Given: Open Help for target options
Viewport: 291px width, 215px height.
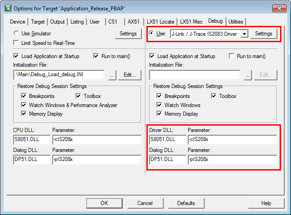Looking at the screenshot, I should point(266,203).
